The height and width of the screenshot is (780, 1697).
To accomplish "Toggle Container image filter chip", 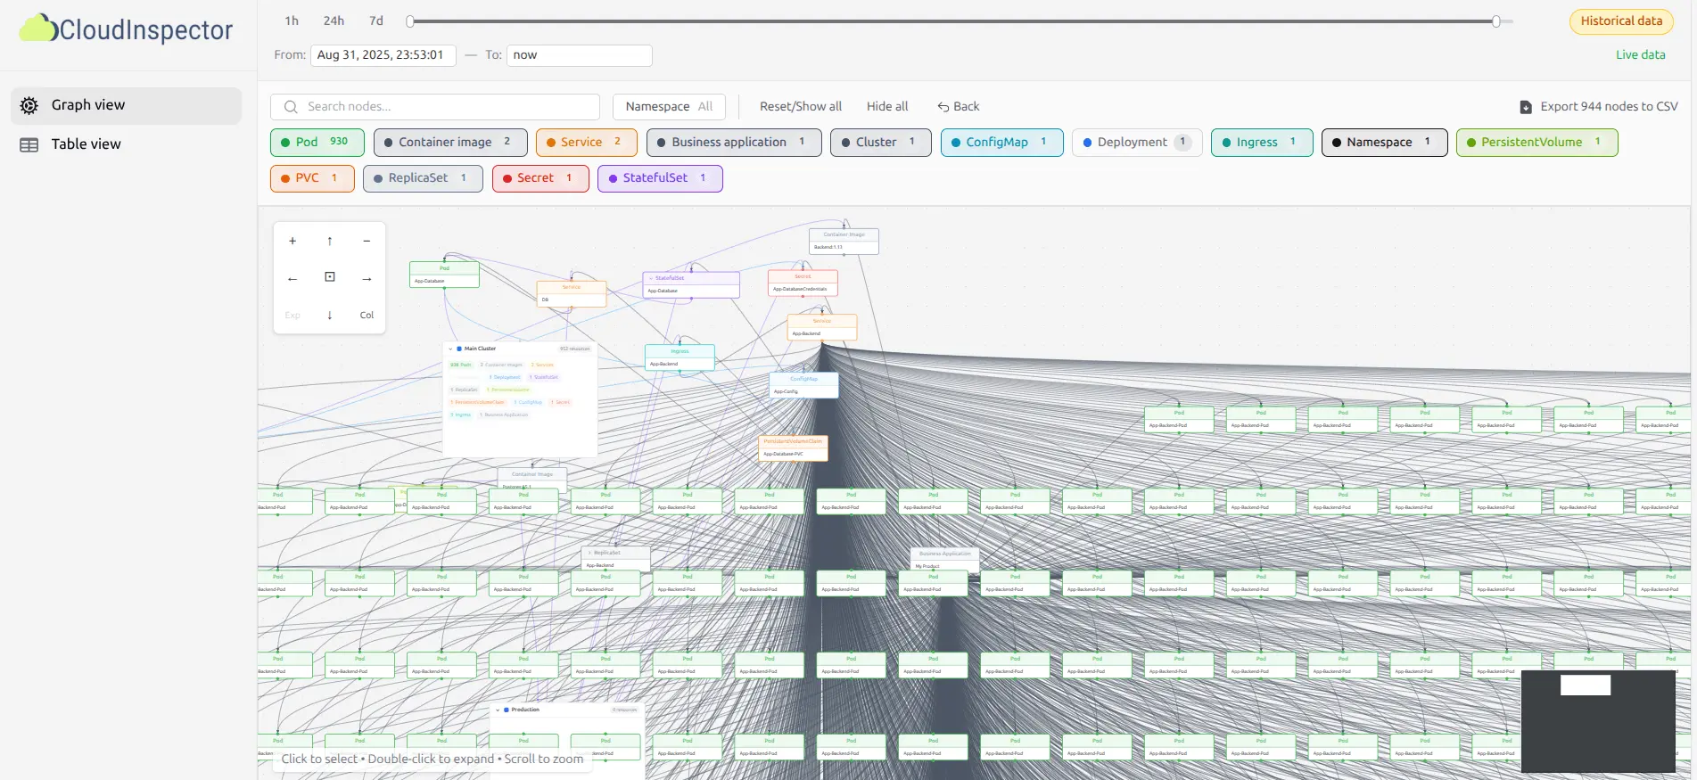I will pos(450,142).
